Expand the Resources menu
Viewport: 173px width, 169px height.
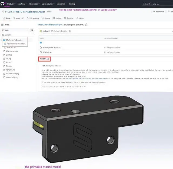34,4
